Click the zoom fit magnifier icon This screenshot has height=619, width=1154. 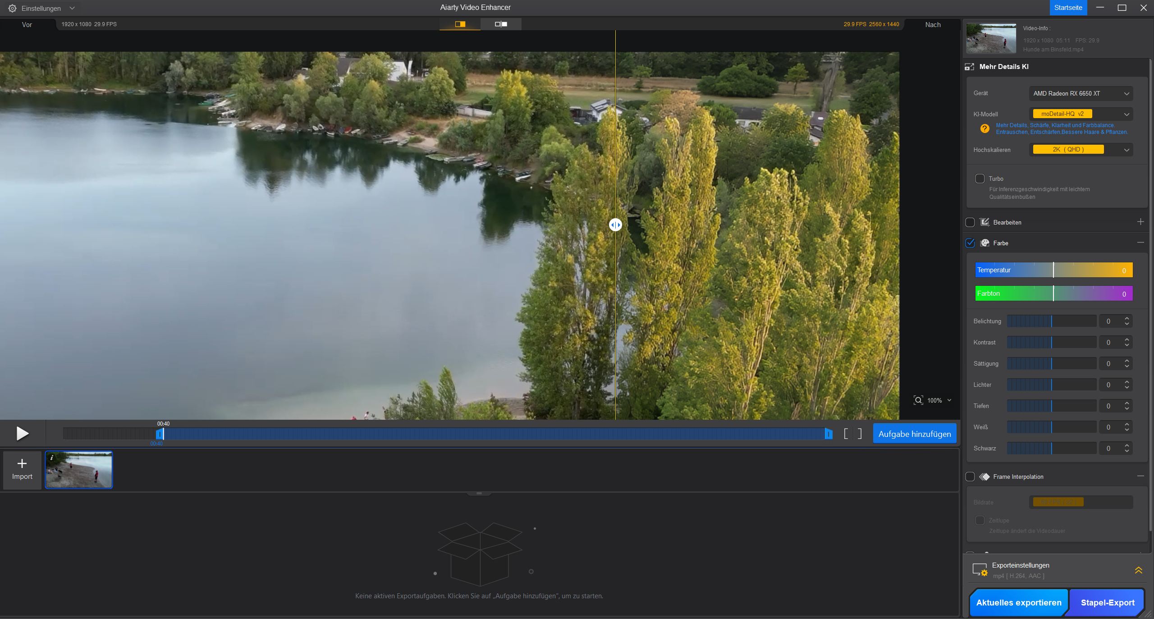[918, 400]
